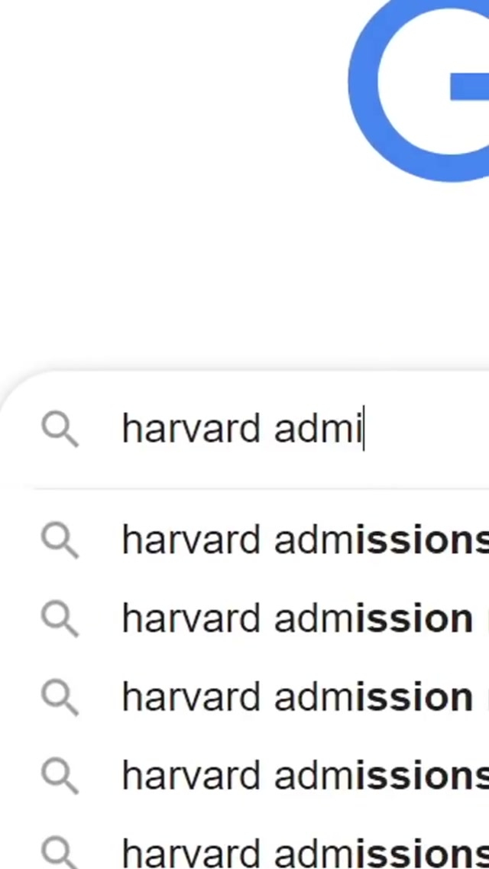Click the search icon beside the first suggestion

pos(60,540)
